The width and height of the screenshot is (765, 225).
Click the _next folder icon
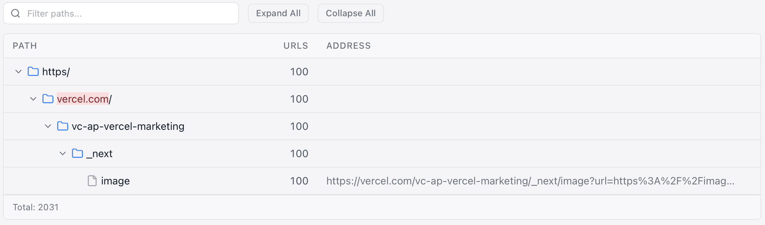pyautogui.click(x=77, y=153)
